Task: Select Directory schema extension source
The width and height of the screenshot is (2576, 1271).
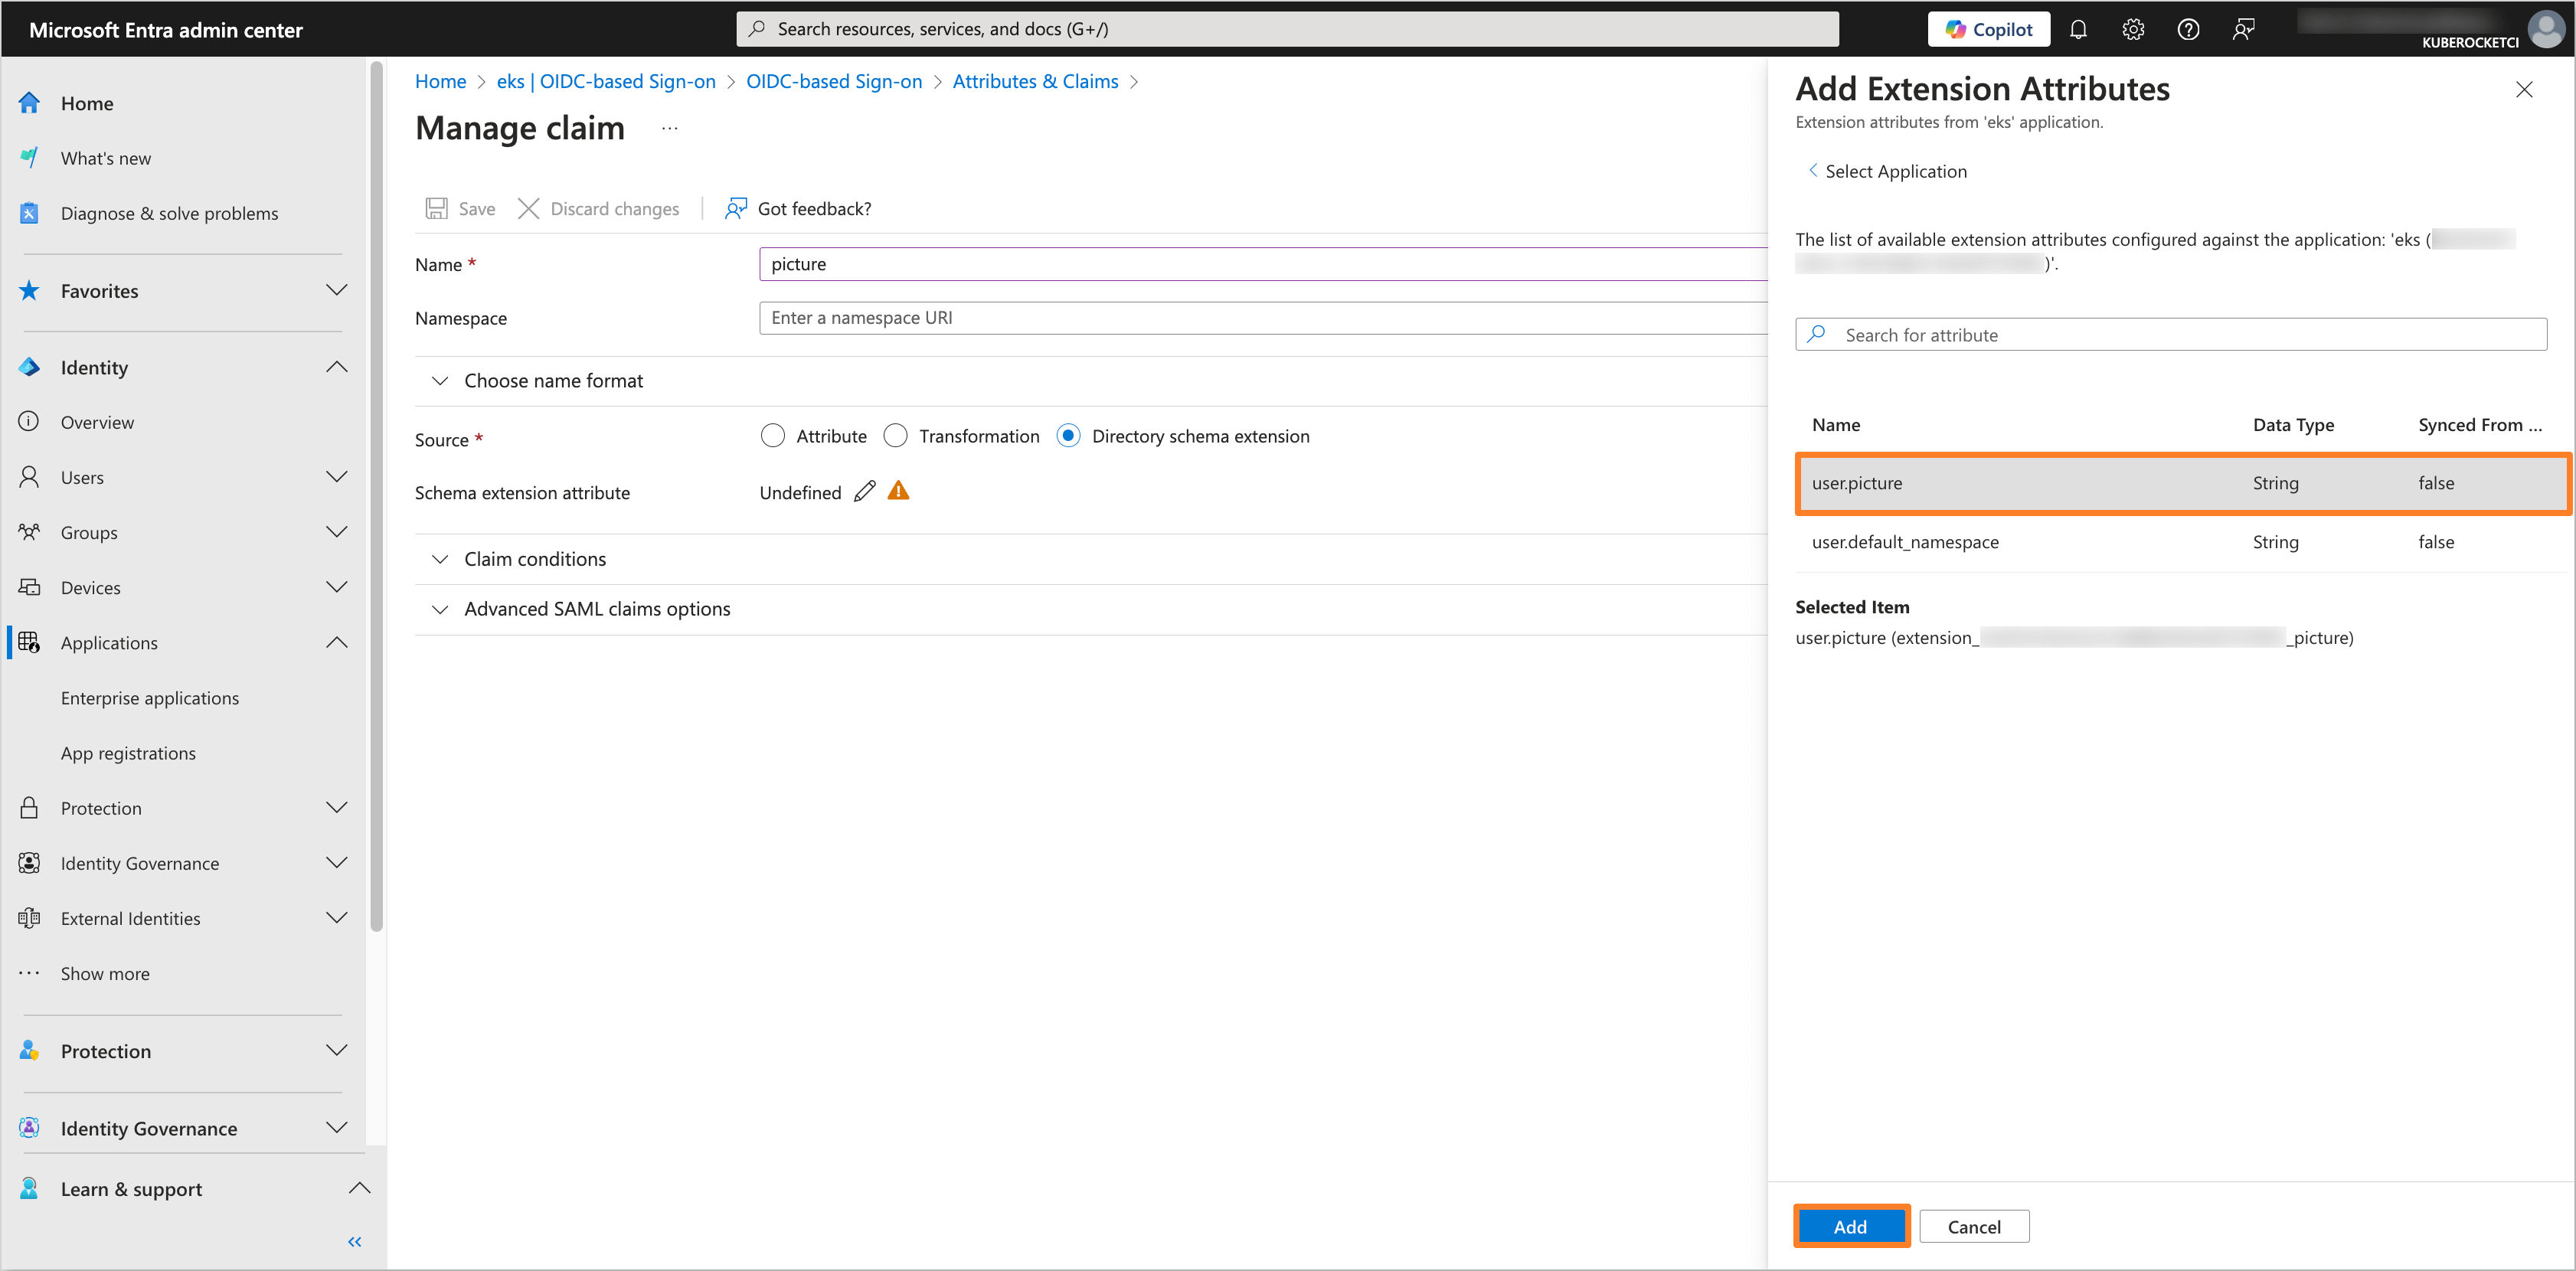Action: [x=1068, y=435]
